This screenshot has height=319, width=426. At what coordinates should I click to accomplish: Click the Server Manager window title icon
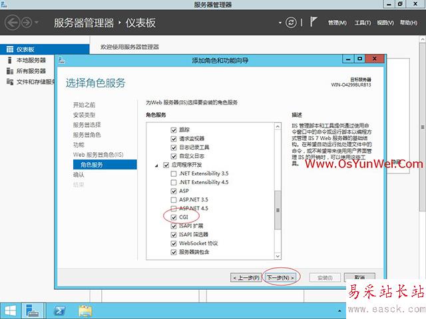[x=4, y=4]
